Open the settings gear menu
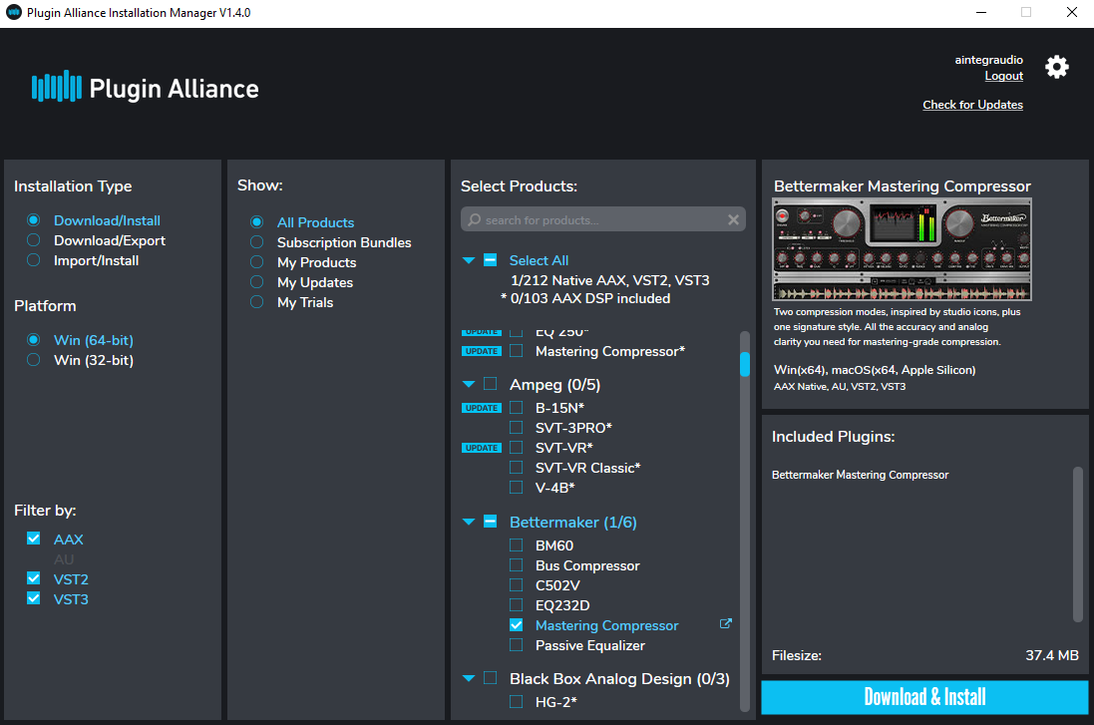 (1056, 67)
